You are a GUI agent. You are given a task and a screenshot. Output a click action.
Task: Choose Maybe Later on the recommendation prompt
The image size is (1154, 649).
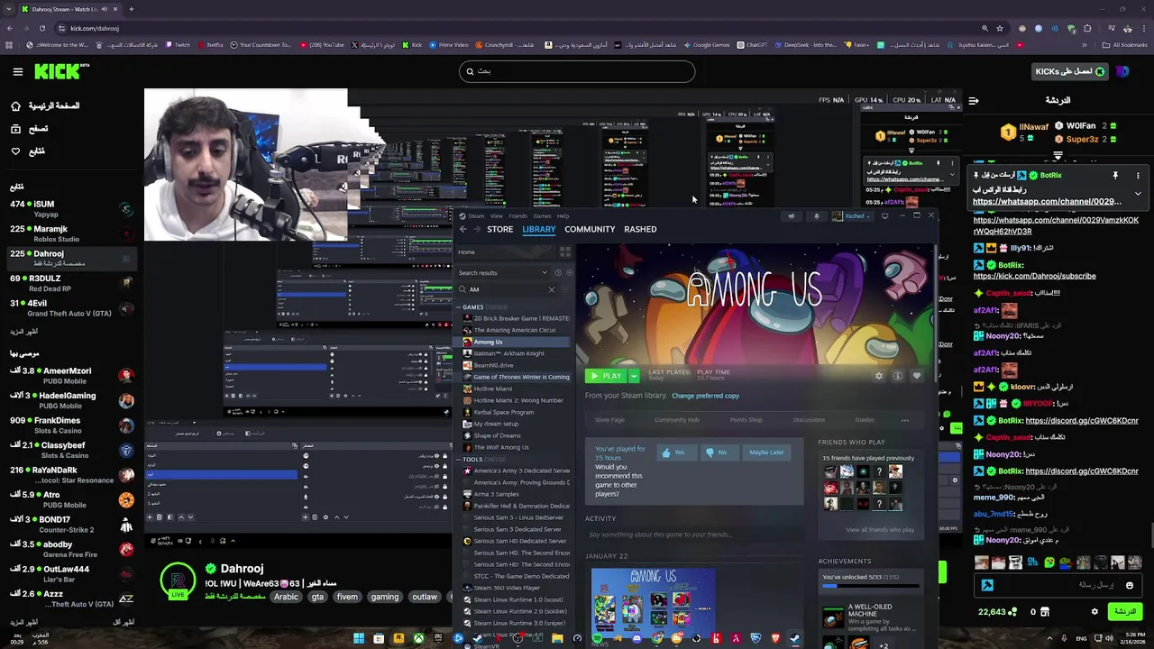click(766, 452)
